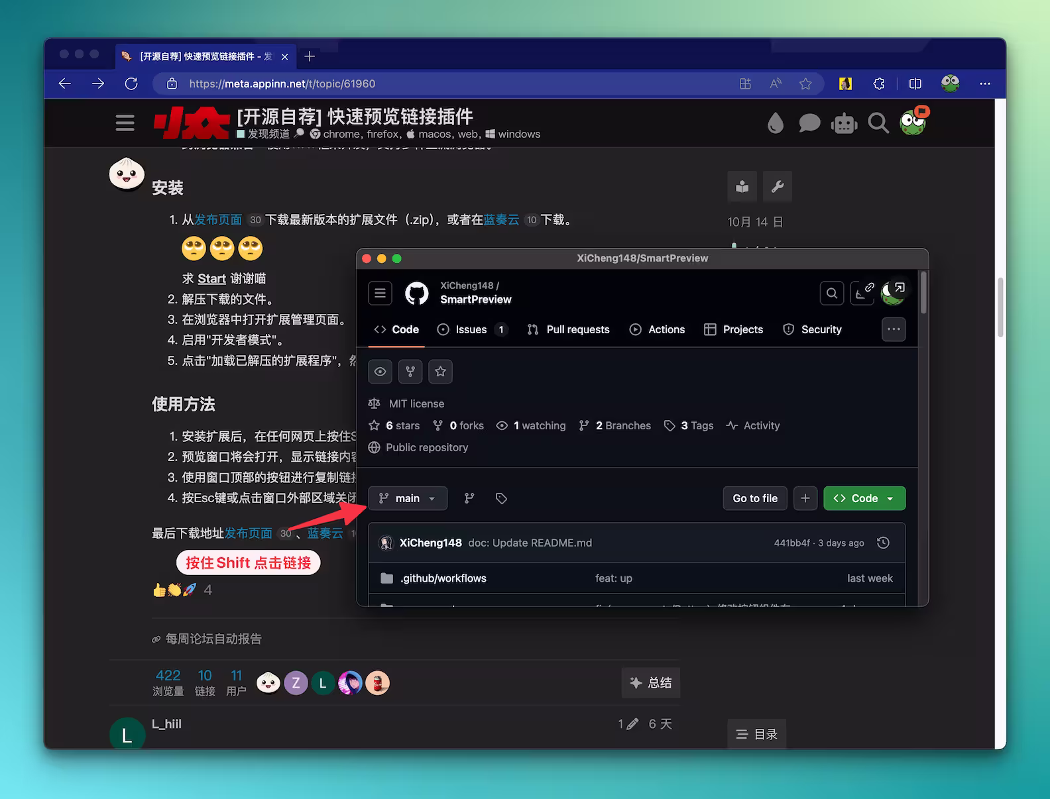Screen dimensions: 1050x799
Task: Open the forum robot (AI bot) icon
Action: coord(844,123)
